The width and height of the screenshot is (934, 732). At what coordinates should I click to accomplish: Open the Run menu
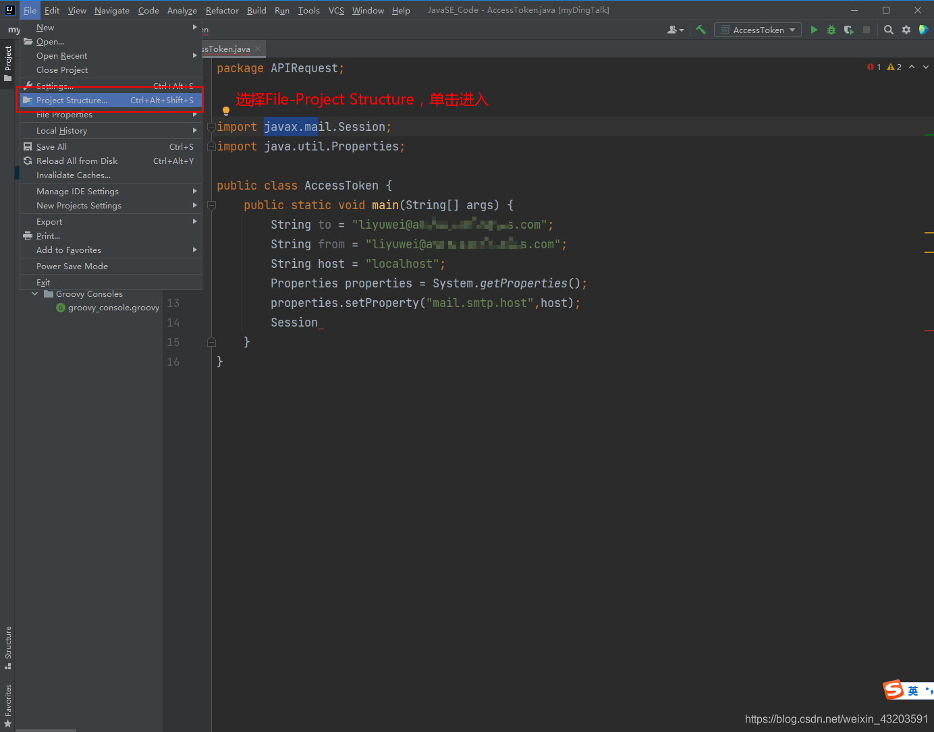pos(282,10)
